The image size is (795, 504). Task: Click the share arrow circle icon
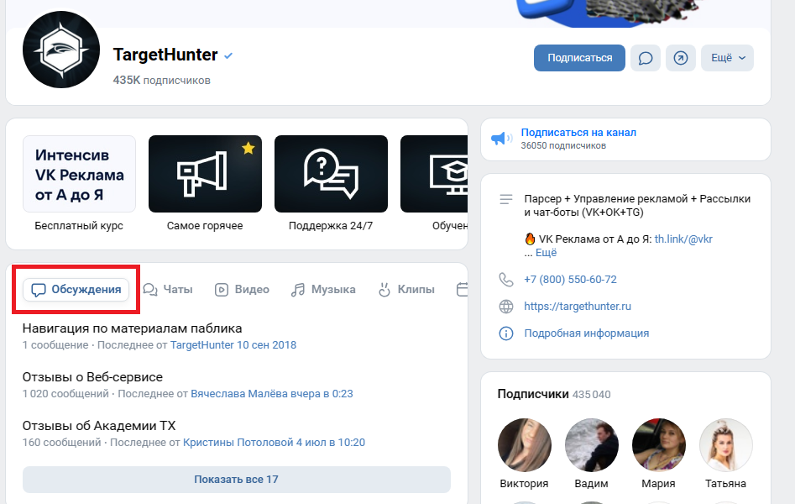pos(681,58)
